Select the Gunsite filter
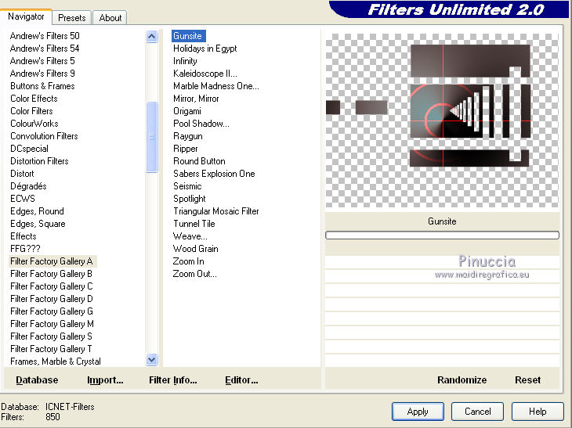 coord(189,36)
